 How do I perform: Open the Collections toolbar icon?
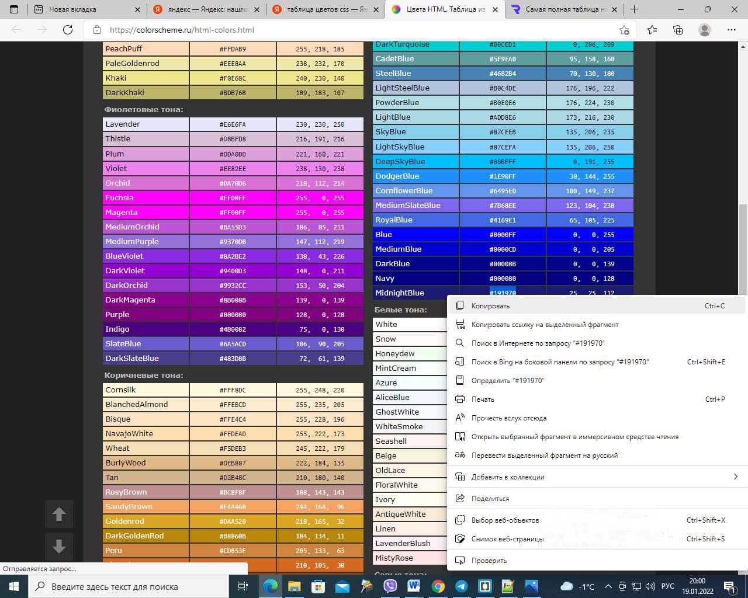tap(678, 30)
